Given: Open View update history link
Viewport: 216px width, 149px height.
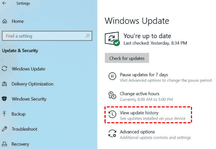Looking at the screenshot, I should [139, 113].
